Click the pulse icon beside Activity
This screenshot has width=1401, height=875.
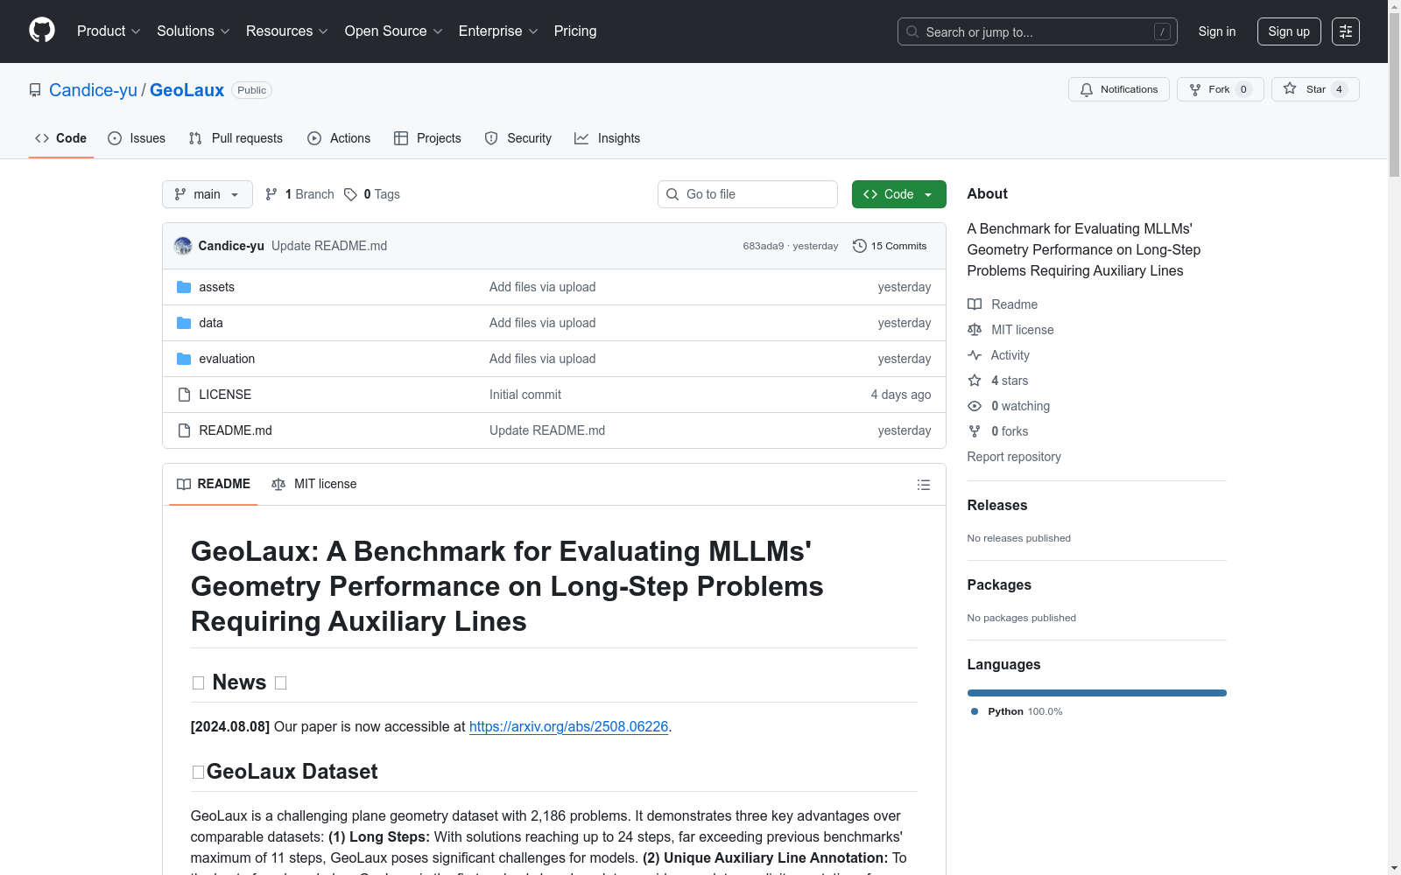click(975, 355)
